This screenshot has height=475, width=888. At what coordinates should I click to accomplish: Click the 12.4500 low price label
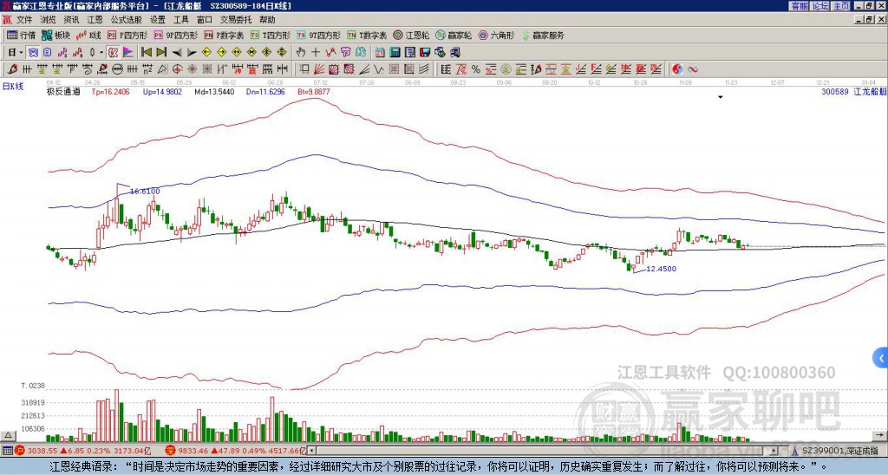point(661,269)
